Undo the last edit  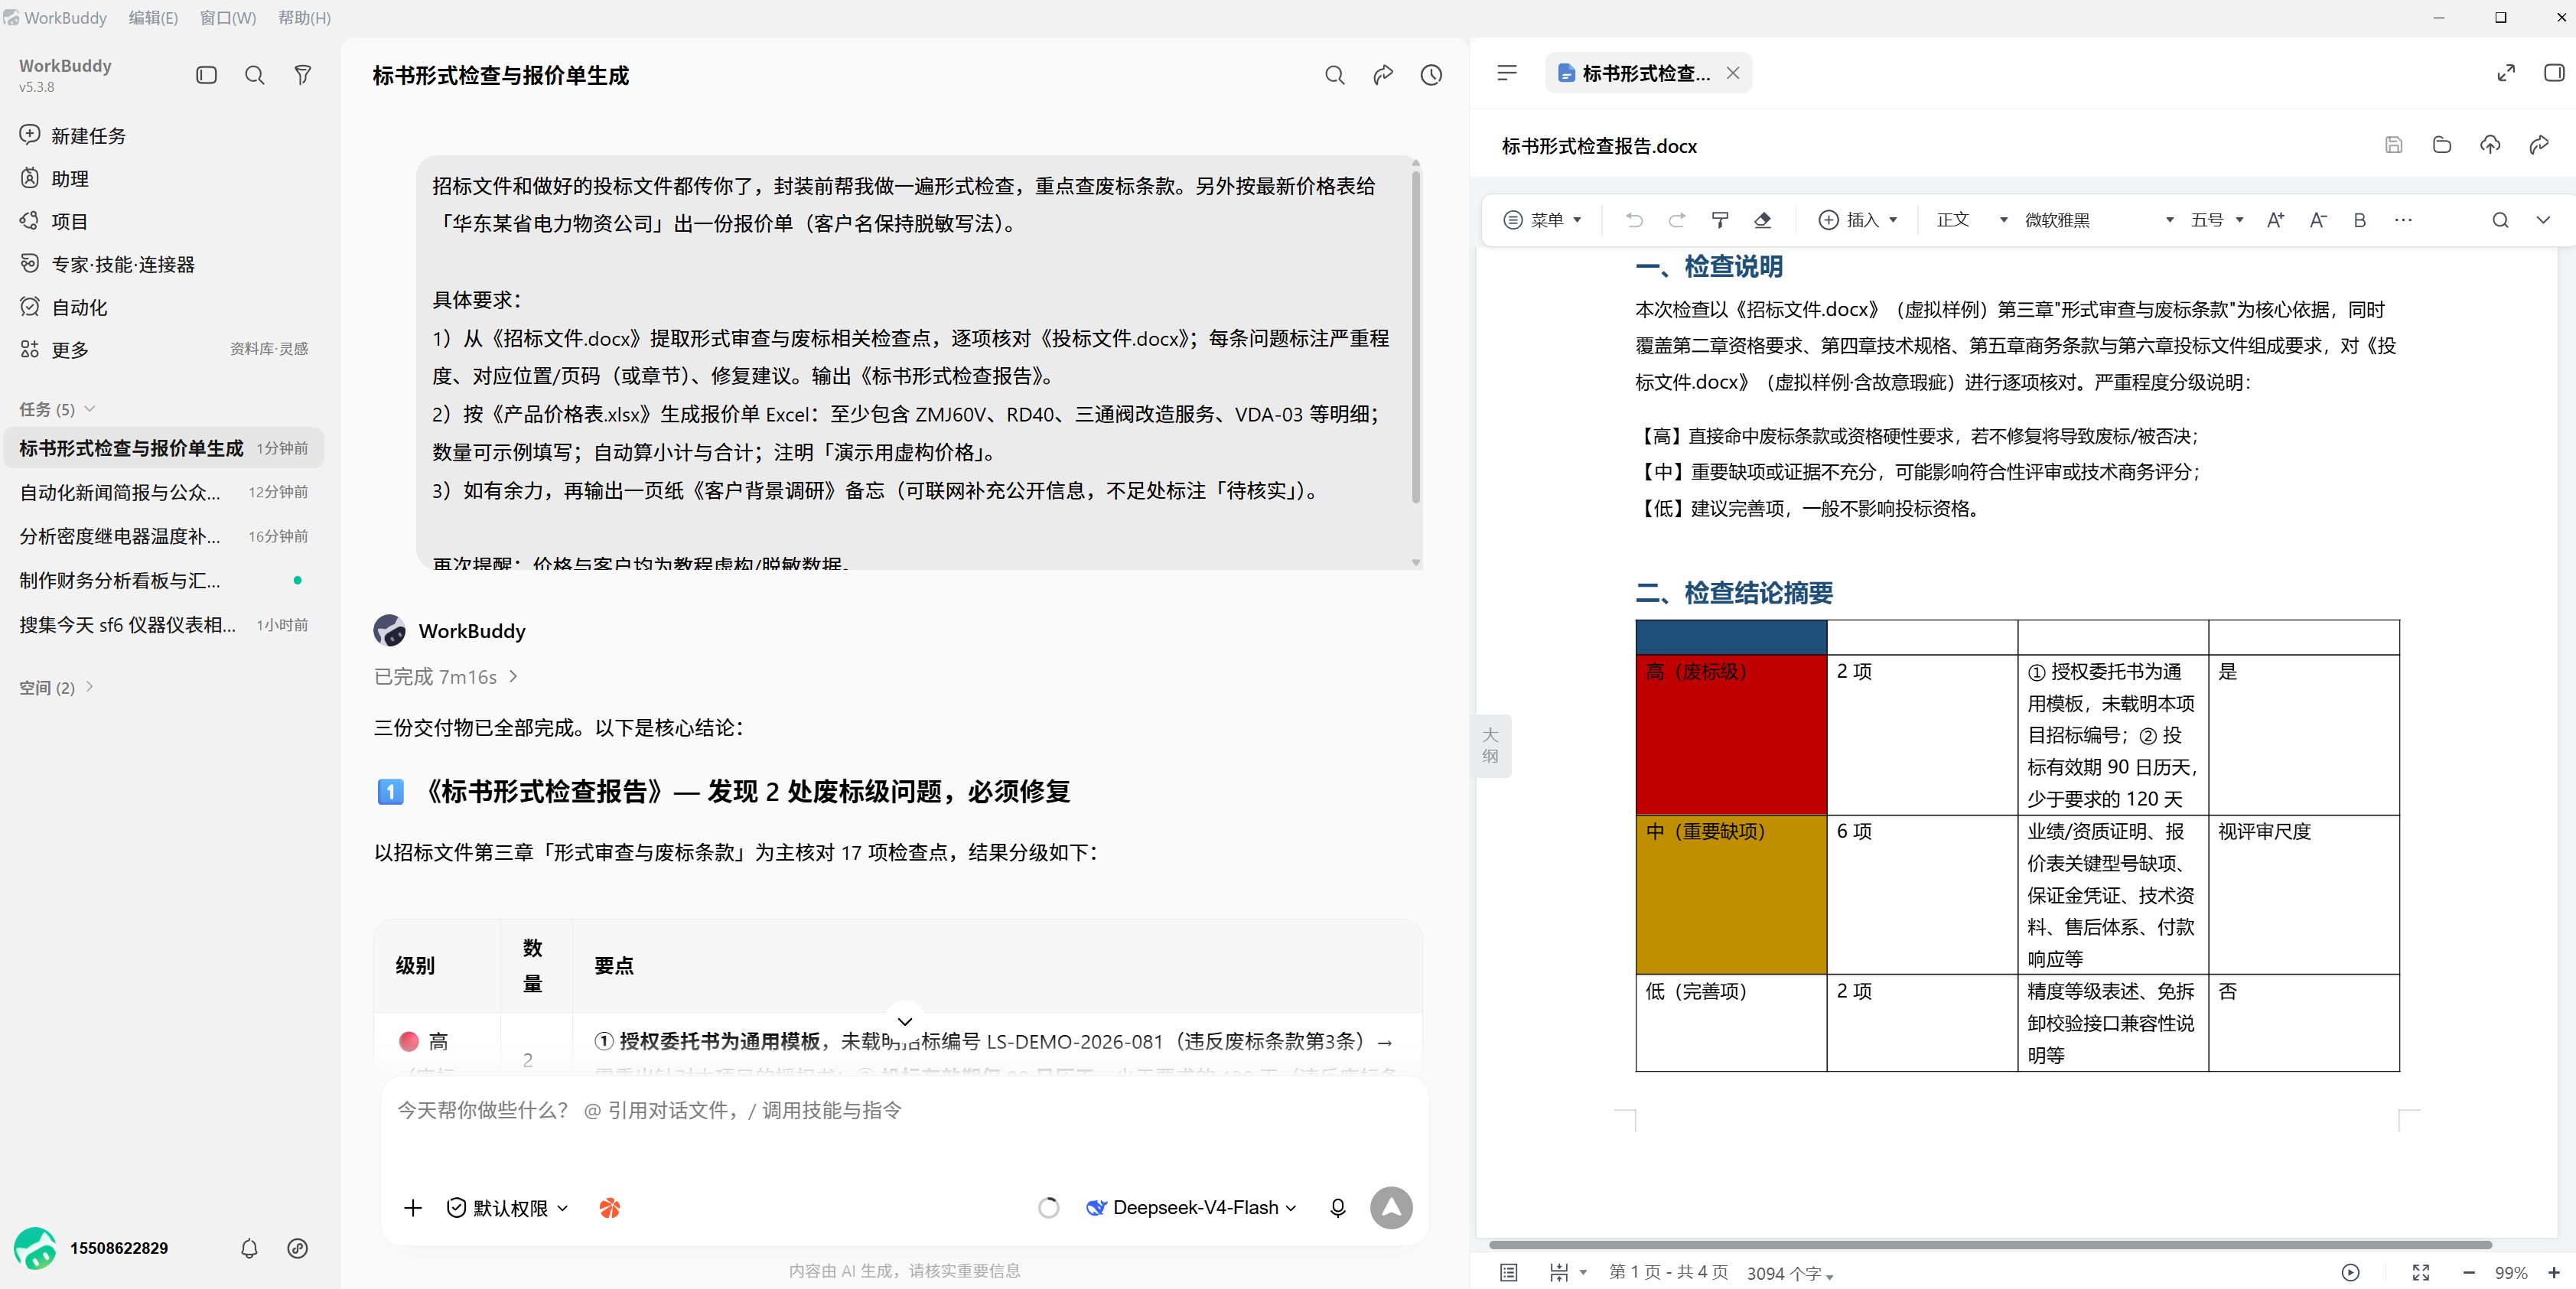[x=1634, y=220]
